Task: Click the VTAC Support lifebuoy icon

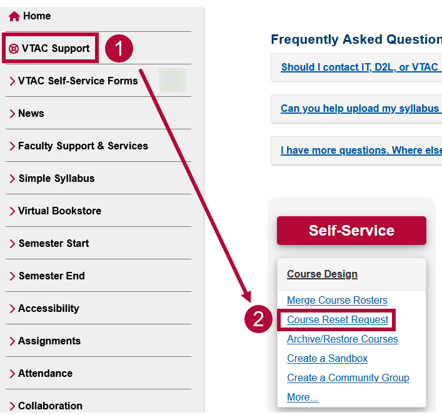Action: [14, 49]
